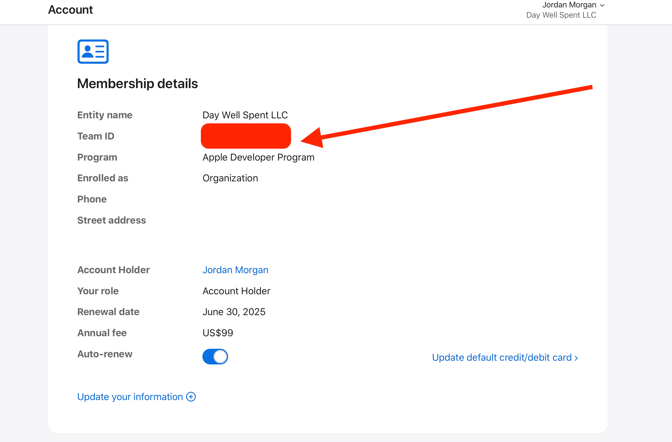The width and height of the screenshot is (672, 442).
Task: Click Update default credit/debit card link
Action: [502, 358]
